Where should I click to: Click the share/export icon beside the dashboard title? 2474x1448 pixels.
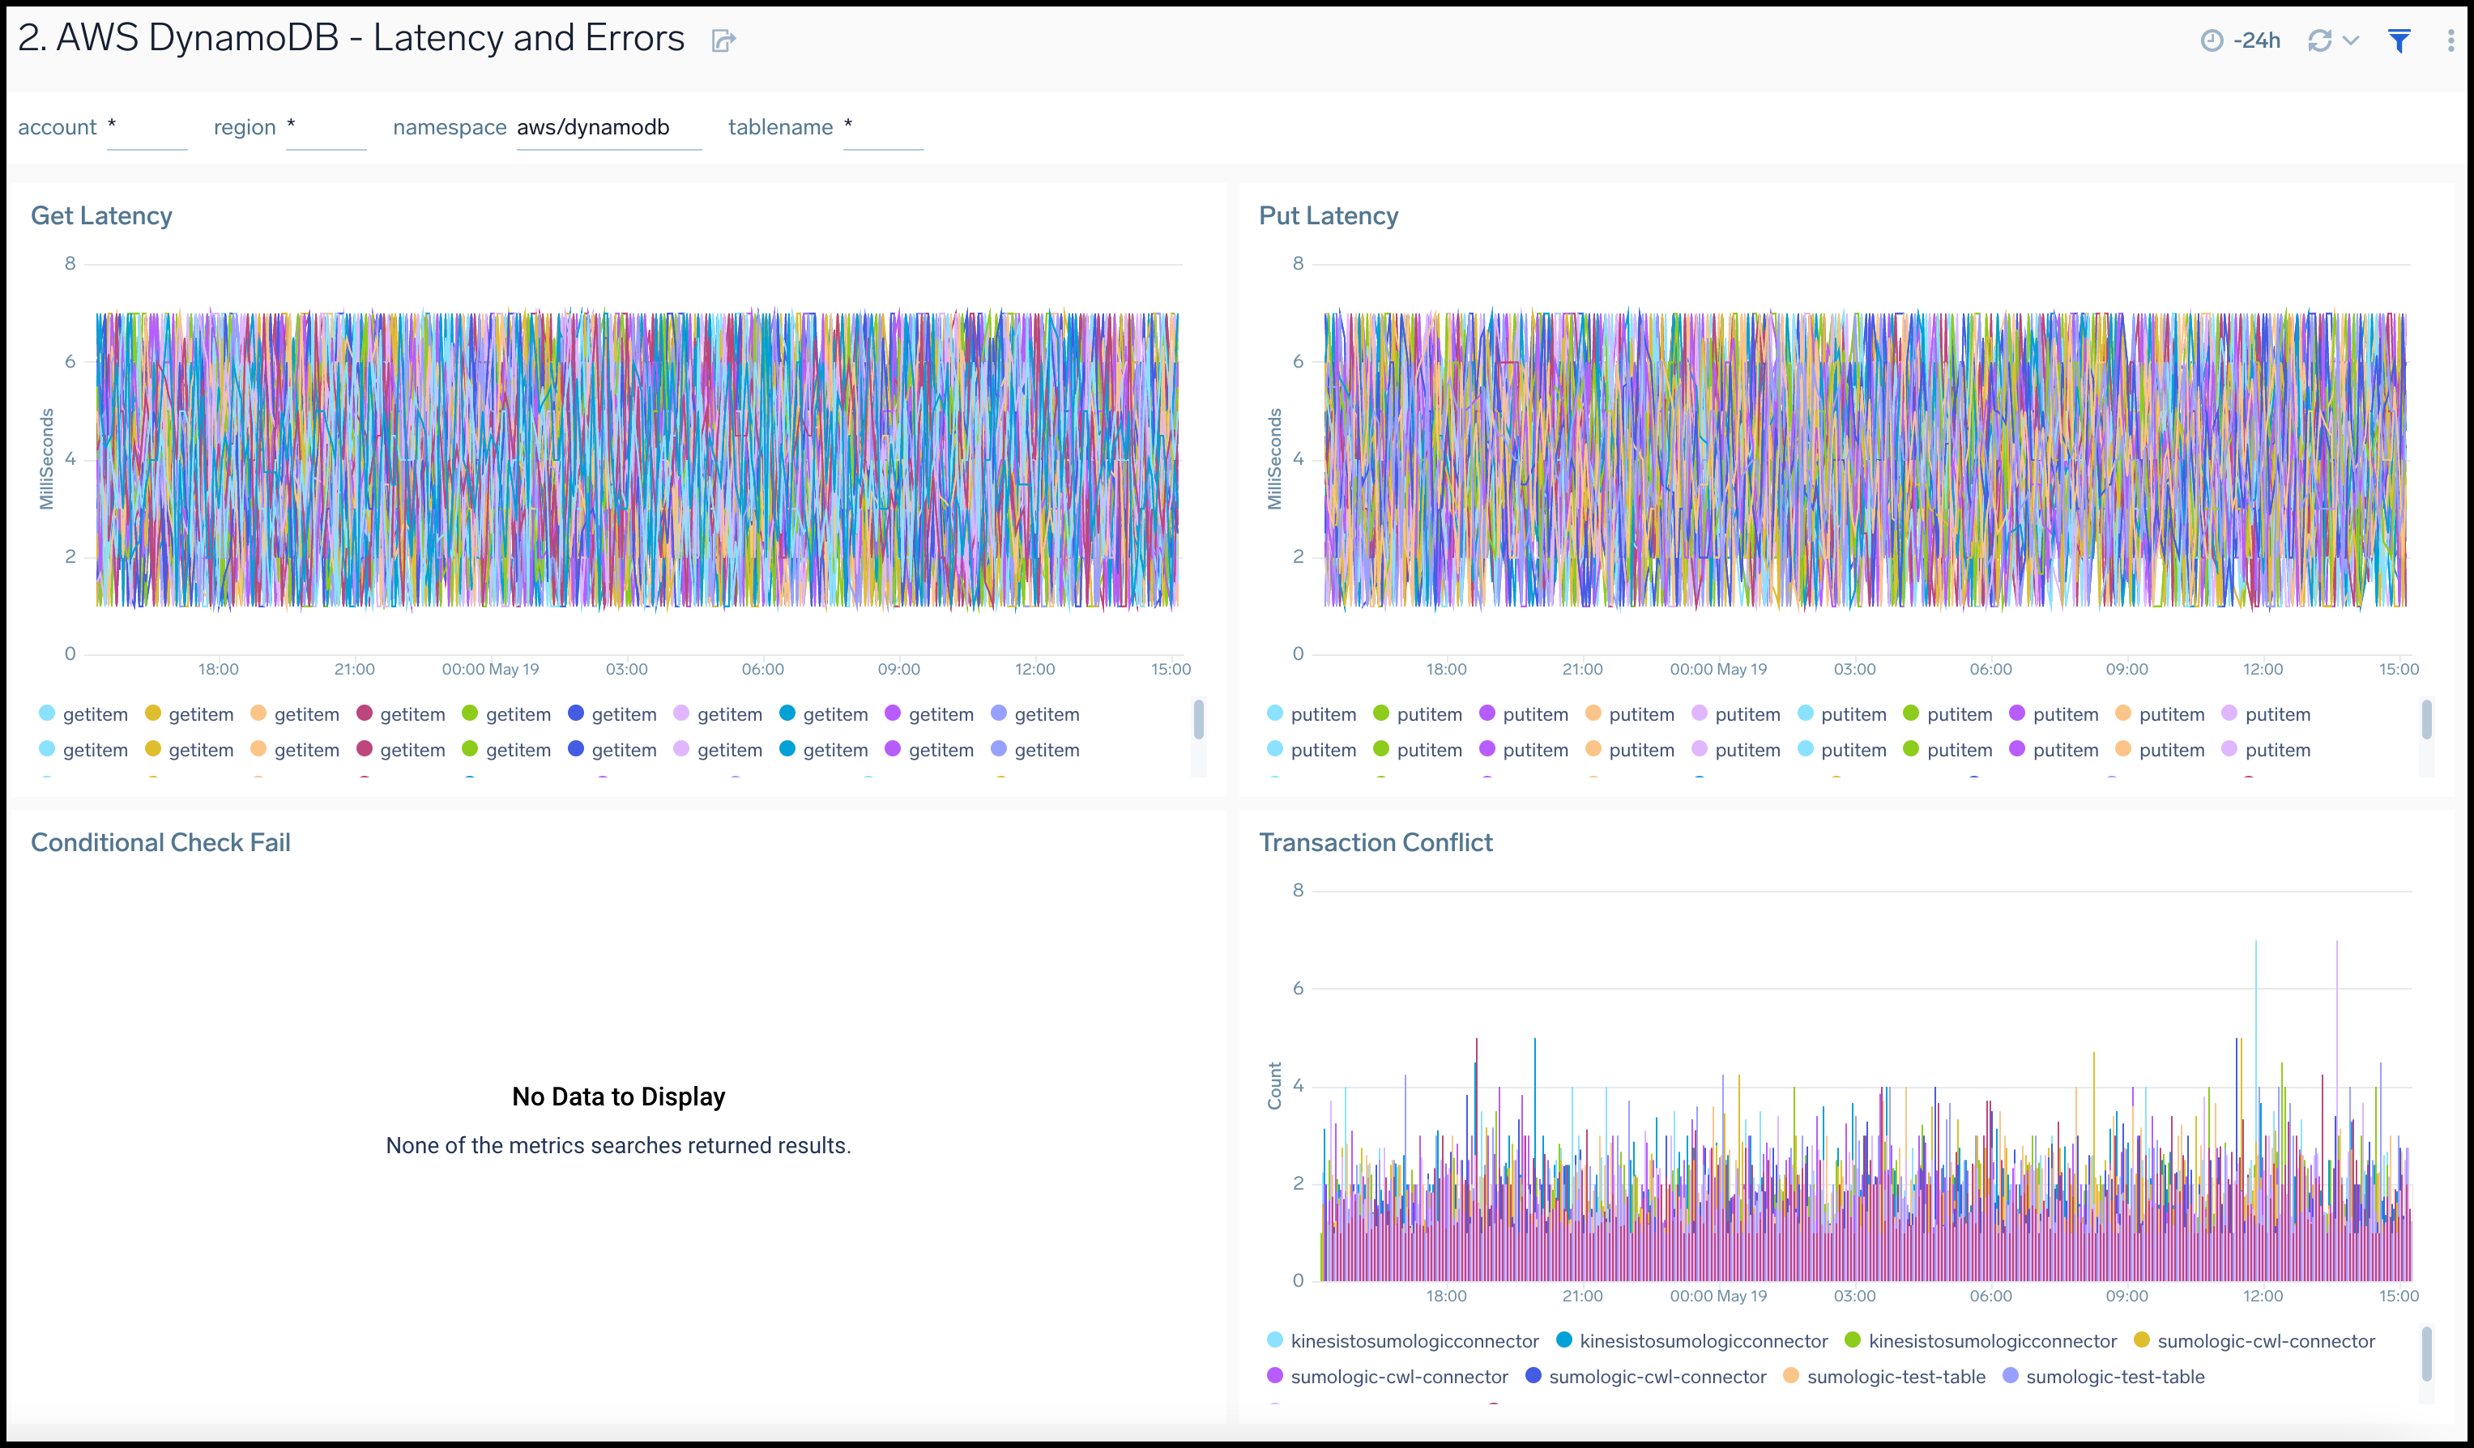(724, 40)
